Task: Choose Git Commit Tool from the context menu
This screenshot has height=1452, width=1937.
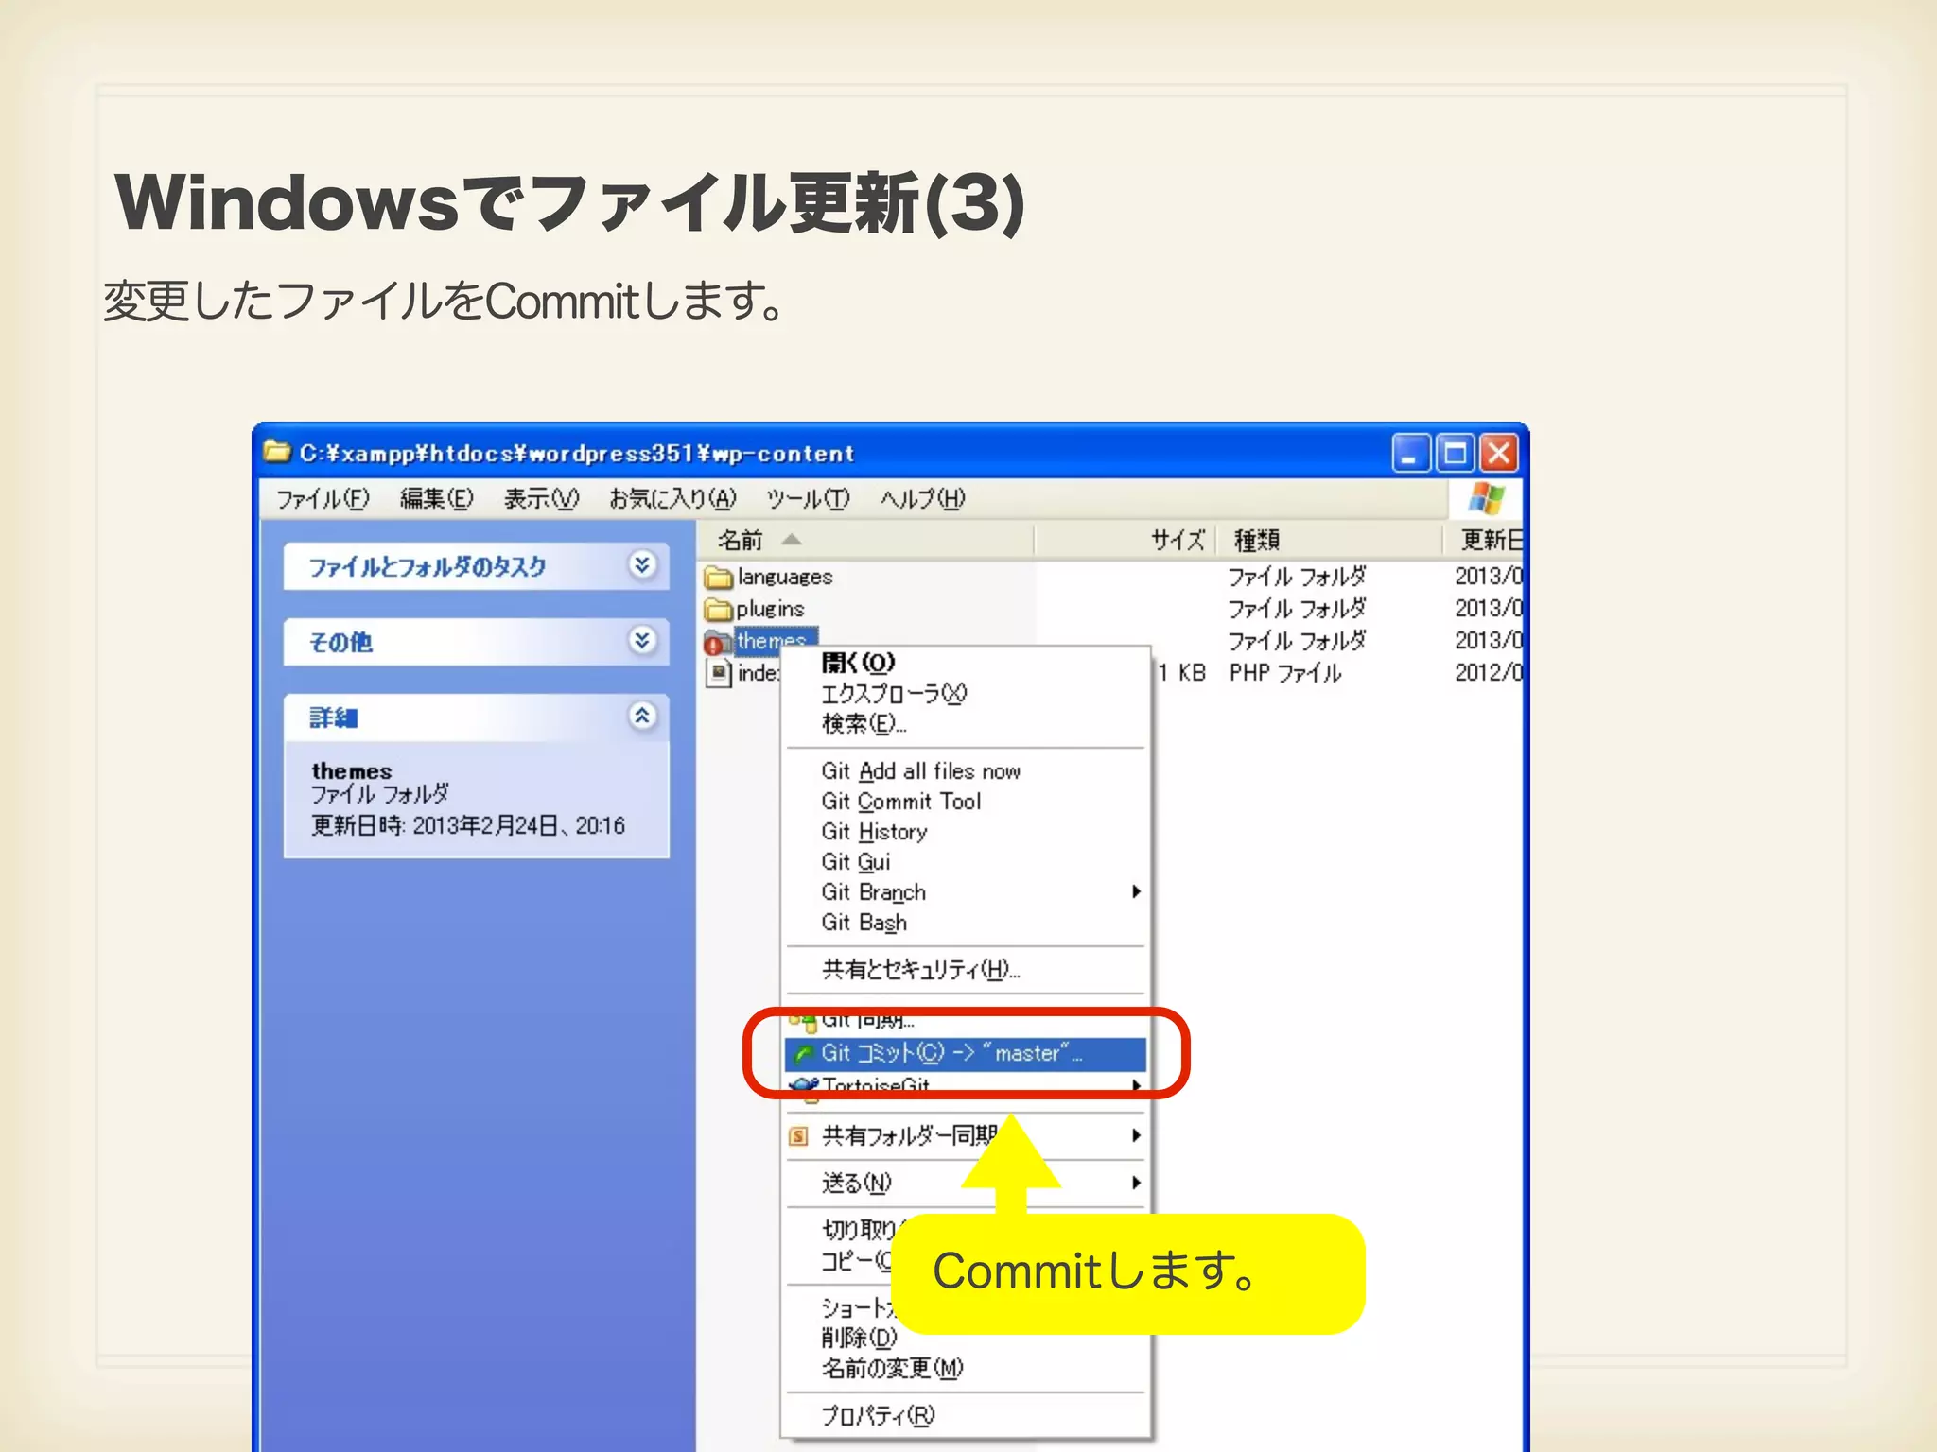Action: click(900, 802)
